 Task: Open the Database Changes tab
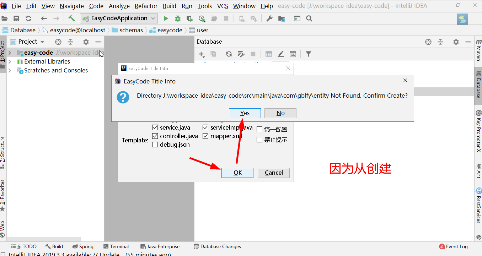[x=217, y=246]
